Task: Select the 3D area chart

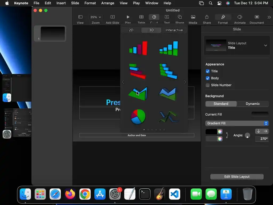Action: click(x=138, y=94)
